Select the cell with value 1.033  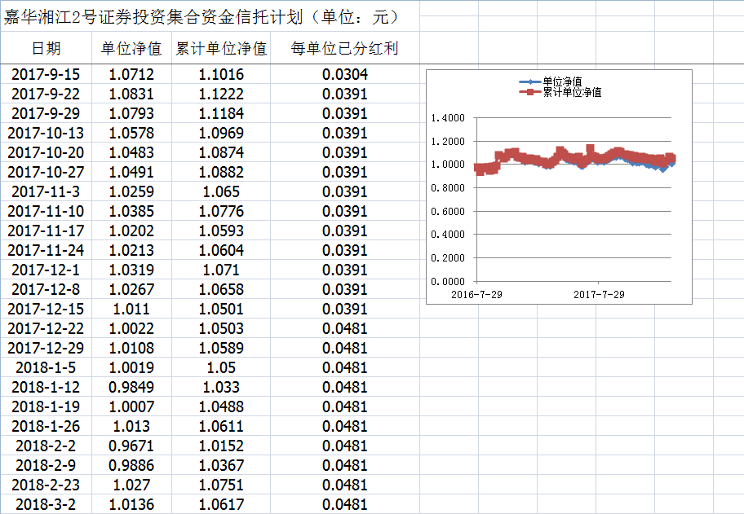pos(221,387)
